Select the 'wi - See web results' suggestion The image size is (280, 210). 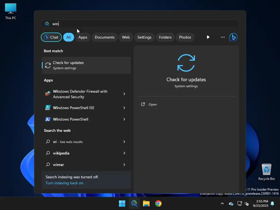86,142
